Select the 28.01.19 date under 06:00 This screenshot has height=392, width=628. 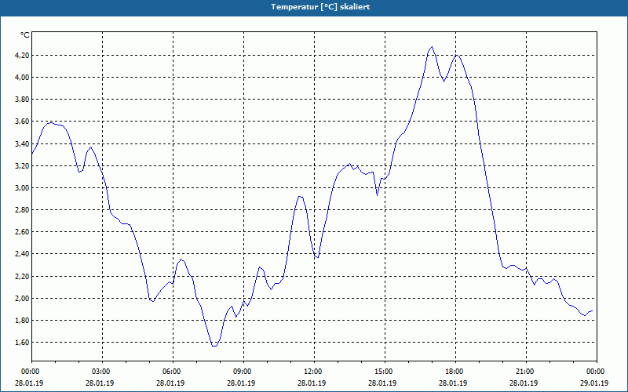click(x=170, y=383)
